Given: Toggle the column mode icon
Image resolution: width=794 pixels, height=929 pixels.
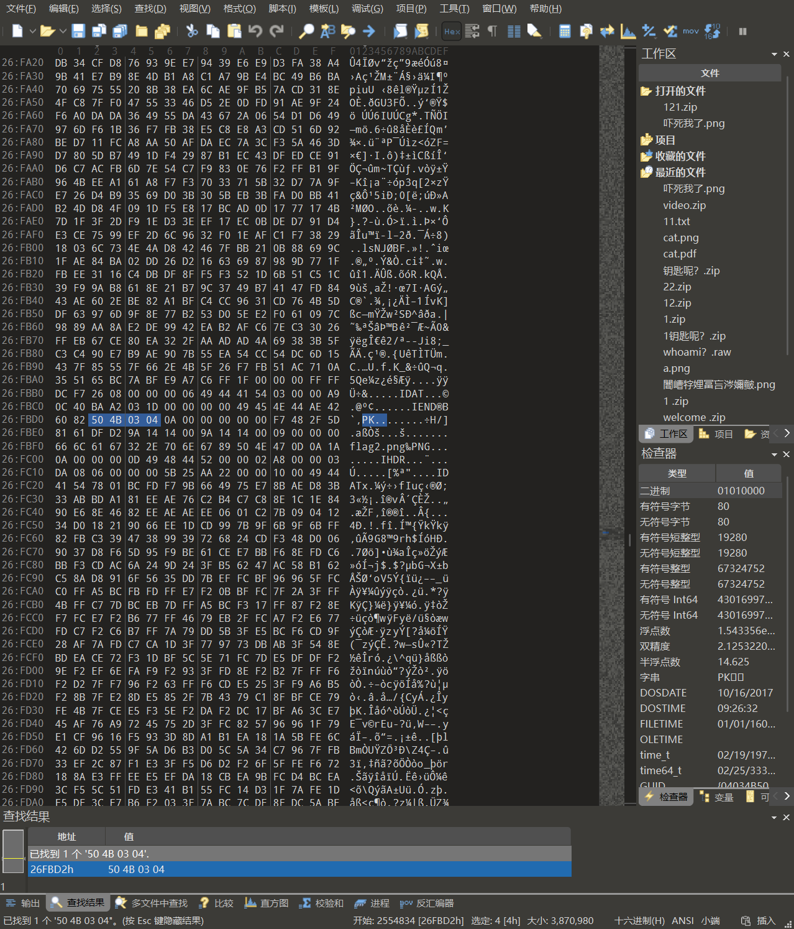Looking at the screenshot, I should click(514, 31).
